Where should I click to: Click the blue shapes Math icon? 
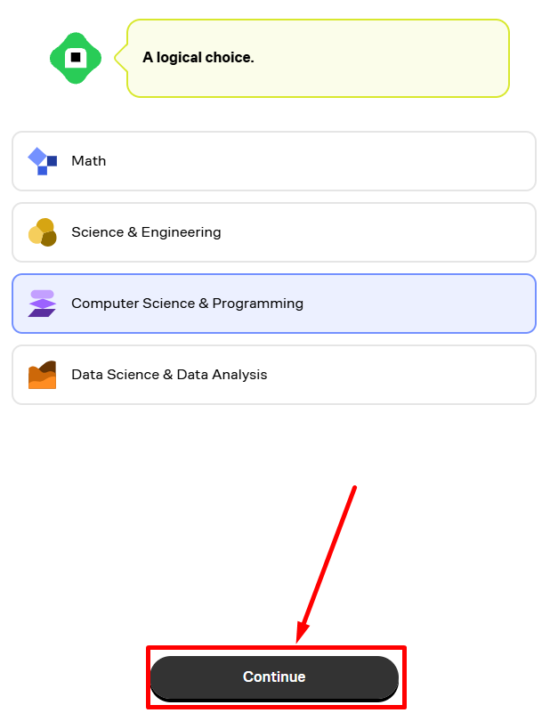(42, 161)
